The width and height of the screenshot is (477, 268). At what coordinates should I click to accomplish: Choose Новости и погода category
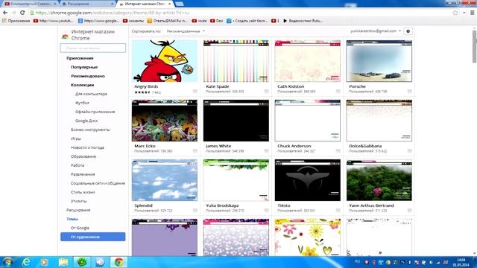coord(88,147)
